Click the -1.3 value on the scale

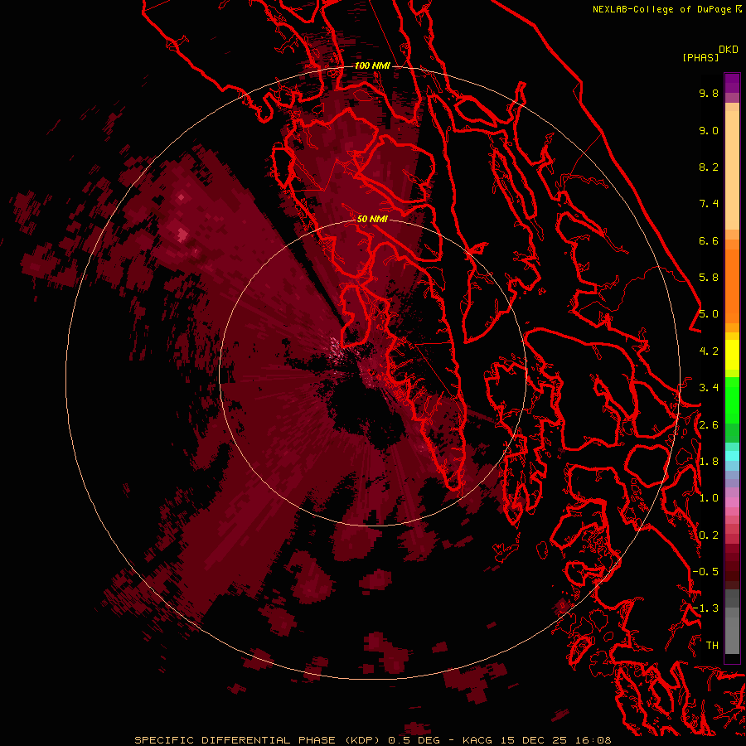pos(705,608)
